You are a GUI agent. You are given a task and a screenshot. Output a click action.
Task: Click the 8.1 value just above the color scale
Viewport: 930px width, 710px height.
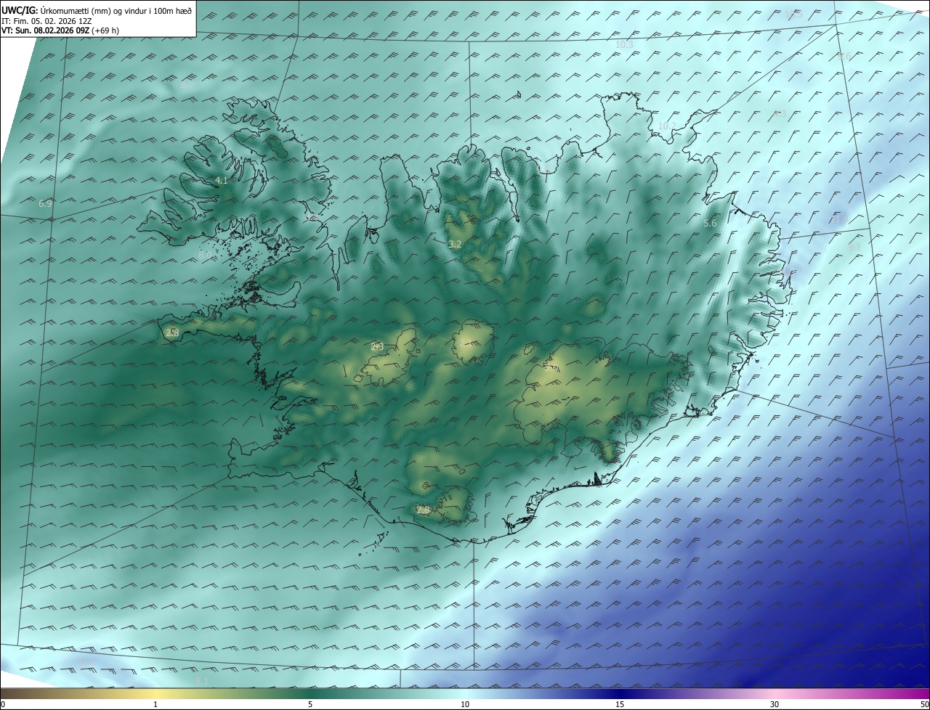pos(203,681)
